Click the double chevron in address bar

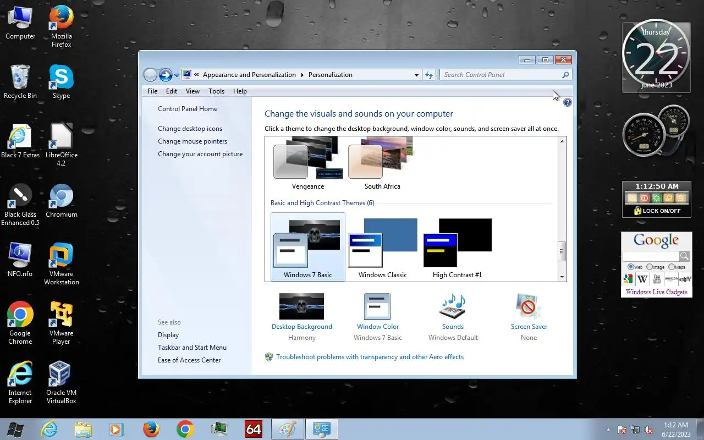(x=196, y=75)
